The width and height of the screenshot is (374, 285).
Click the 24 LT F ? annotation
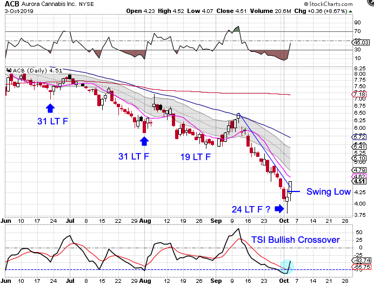(251, 209)
